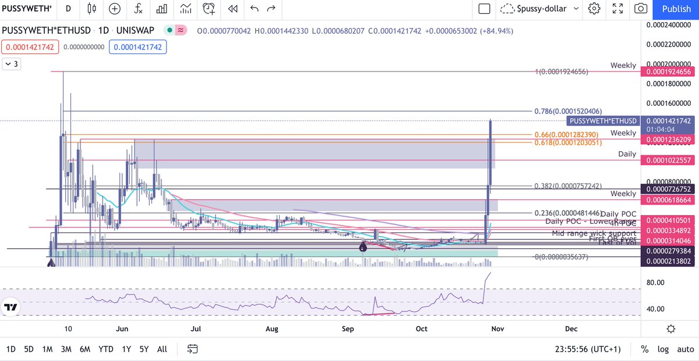Change the D timeframe interval

click(x=69, y=9)
